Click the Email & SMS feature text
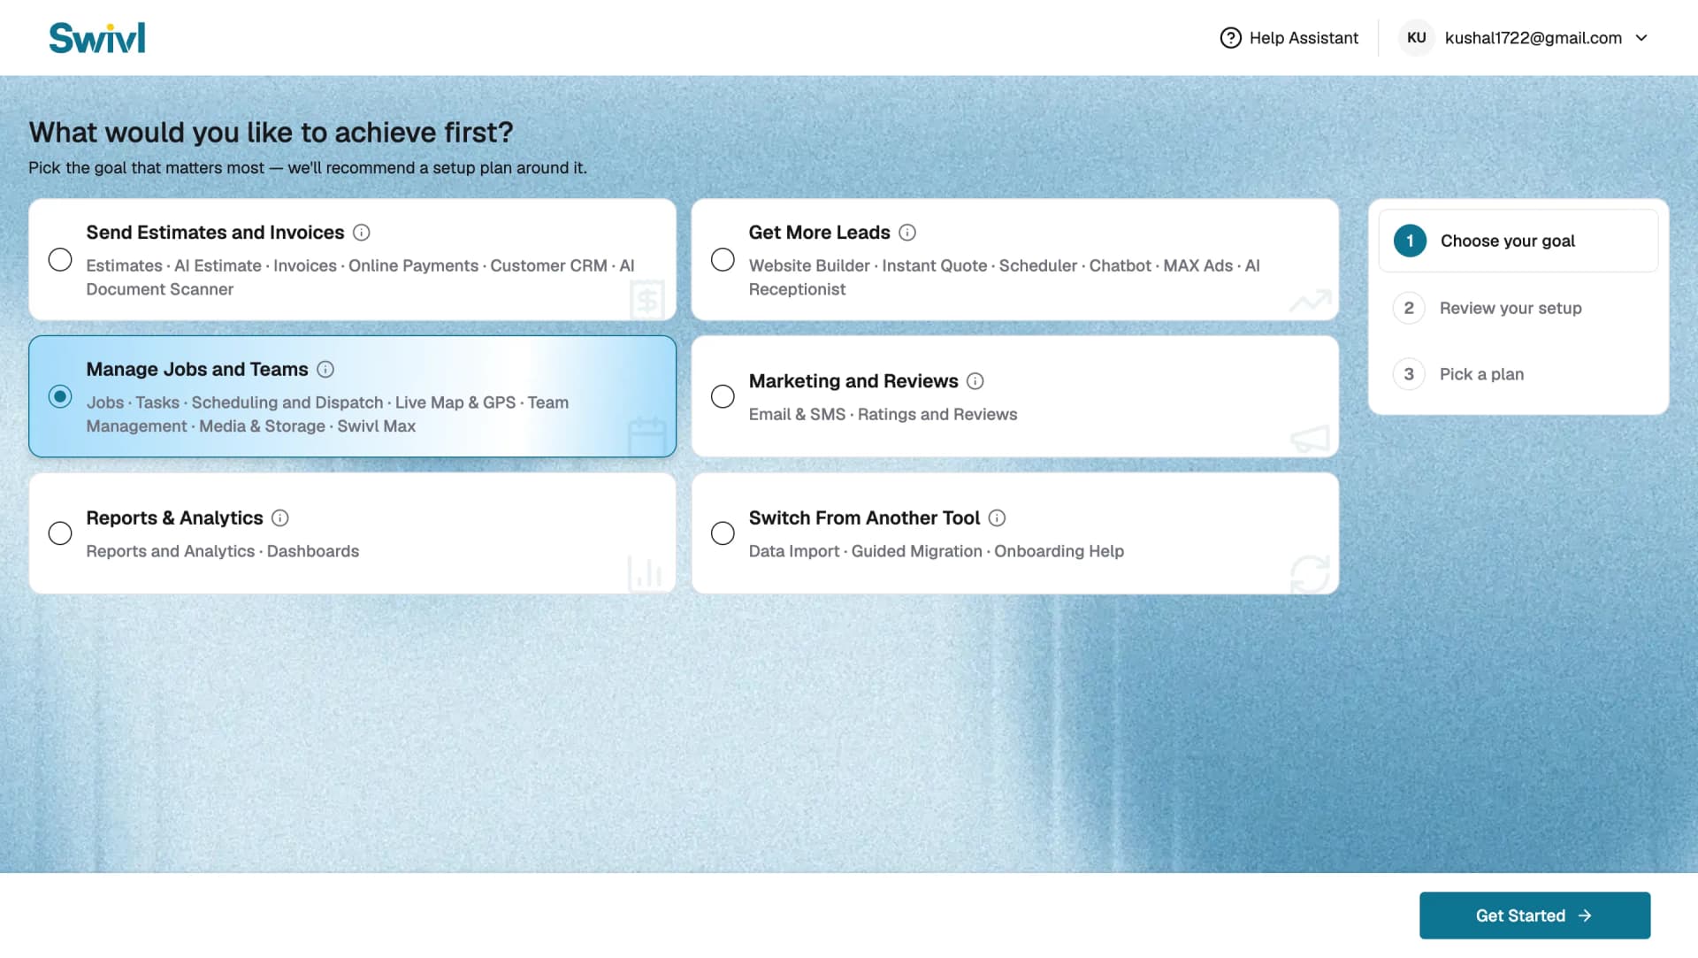 click(x=797, y=415)
